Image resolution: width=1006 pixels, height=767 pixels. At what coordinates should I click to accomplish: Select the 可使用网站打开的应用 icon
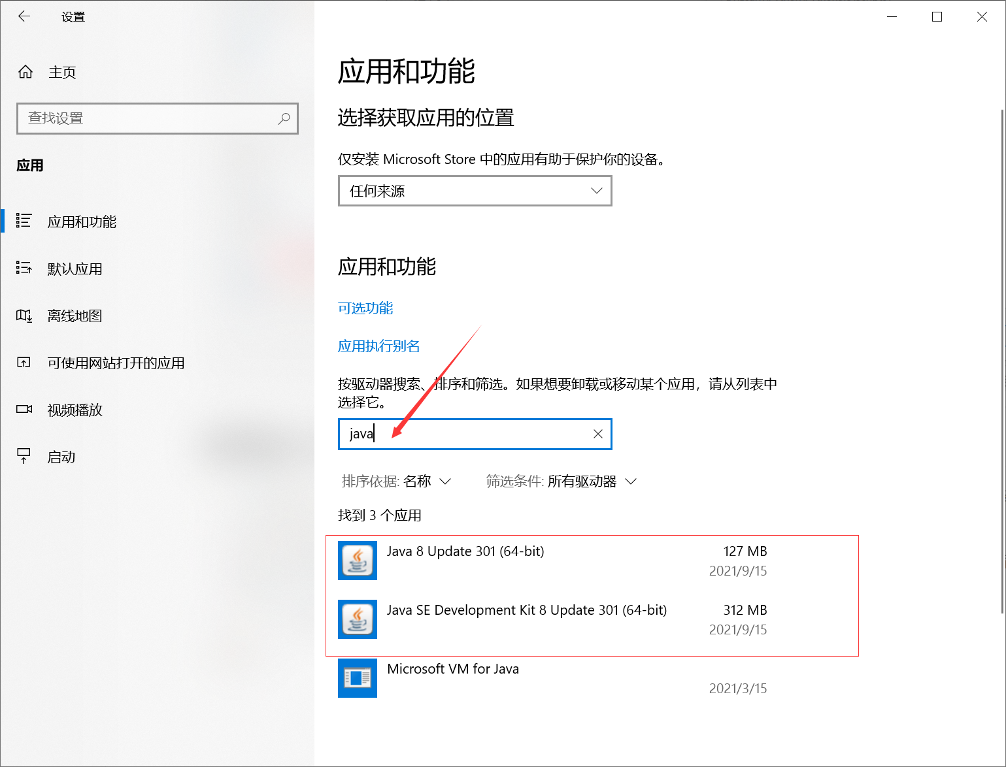pos(24,363)
